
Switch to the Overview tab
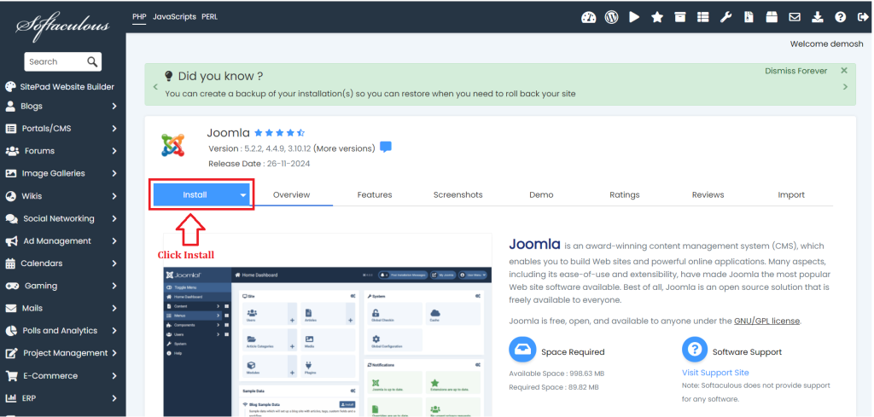[291, 195]
